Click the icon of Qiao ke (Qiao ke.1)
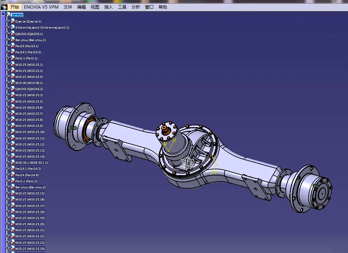 (13, 21)
